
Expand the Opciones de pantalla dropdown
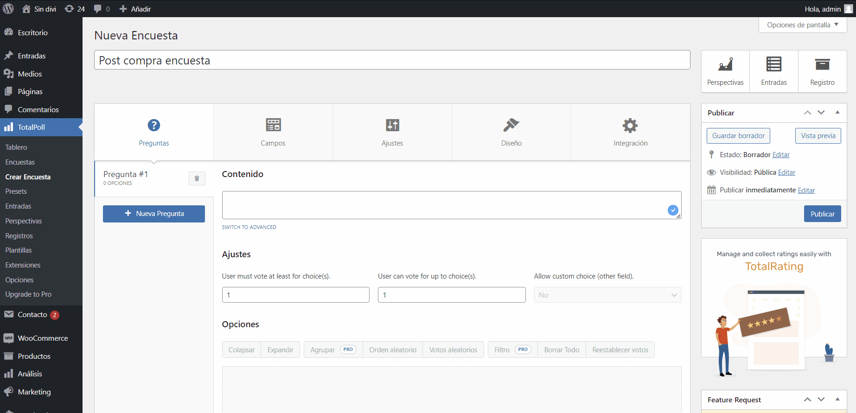click(802, 25)
